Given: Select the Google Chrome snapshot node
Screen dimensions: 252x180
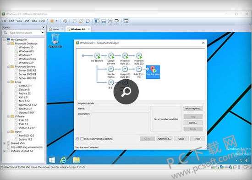Looking at the screenshot, I should 111,56.
